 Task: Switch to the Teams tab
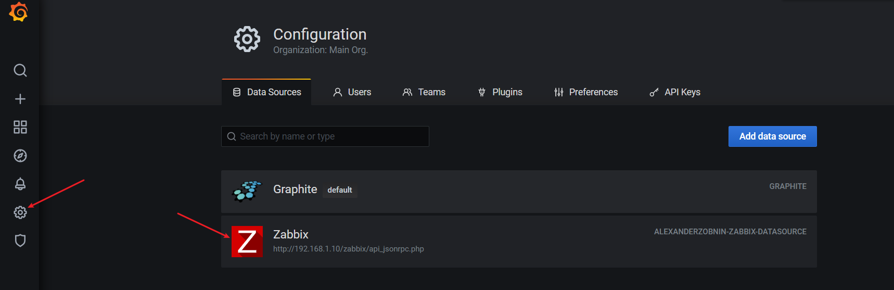[x=424, y=92]
